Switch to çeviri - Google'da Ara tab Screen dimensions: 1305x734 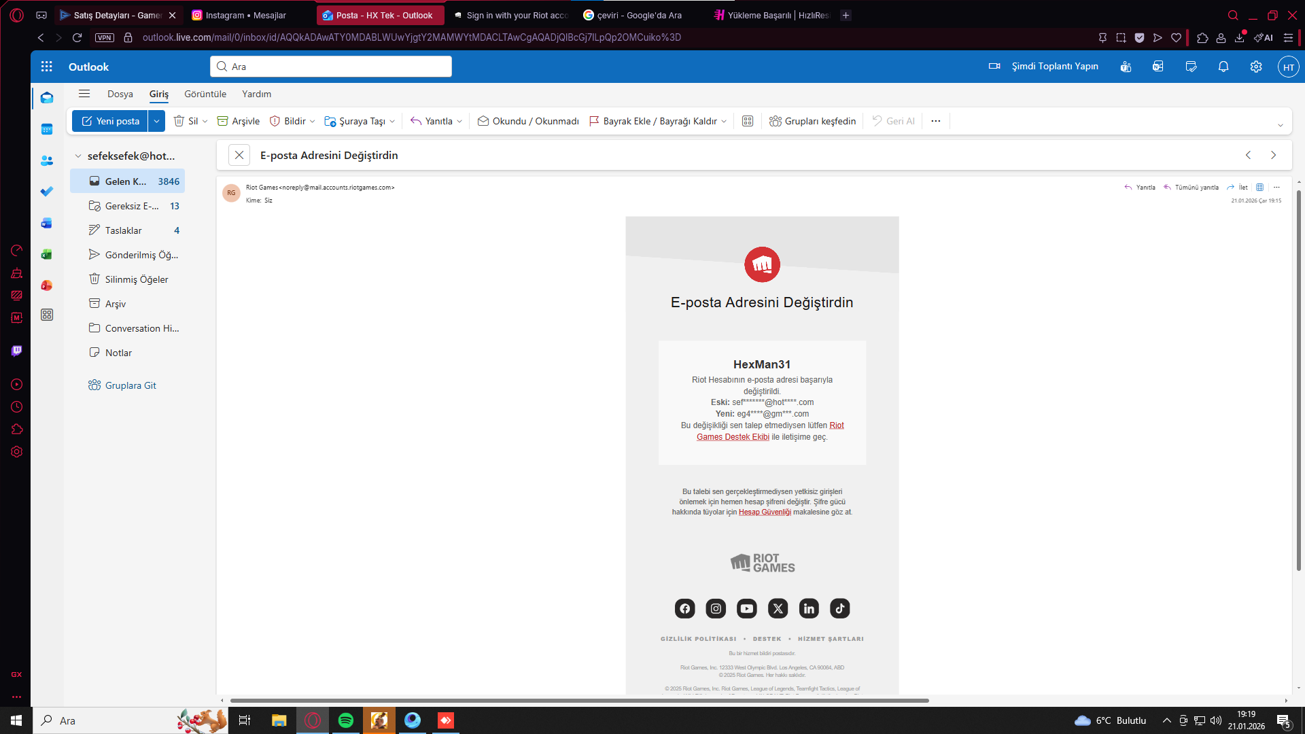pyautogui.click(x=639, y=15)
